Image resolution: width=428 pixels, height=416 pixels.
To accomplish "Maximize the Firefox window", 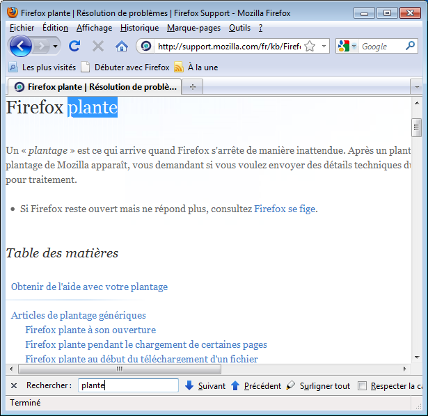I will [387, 13].
